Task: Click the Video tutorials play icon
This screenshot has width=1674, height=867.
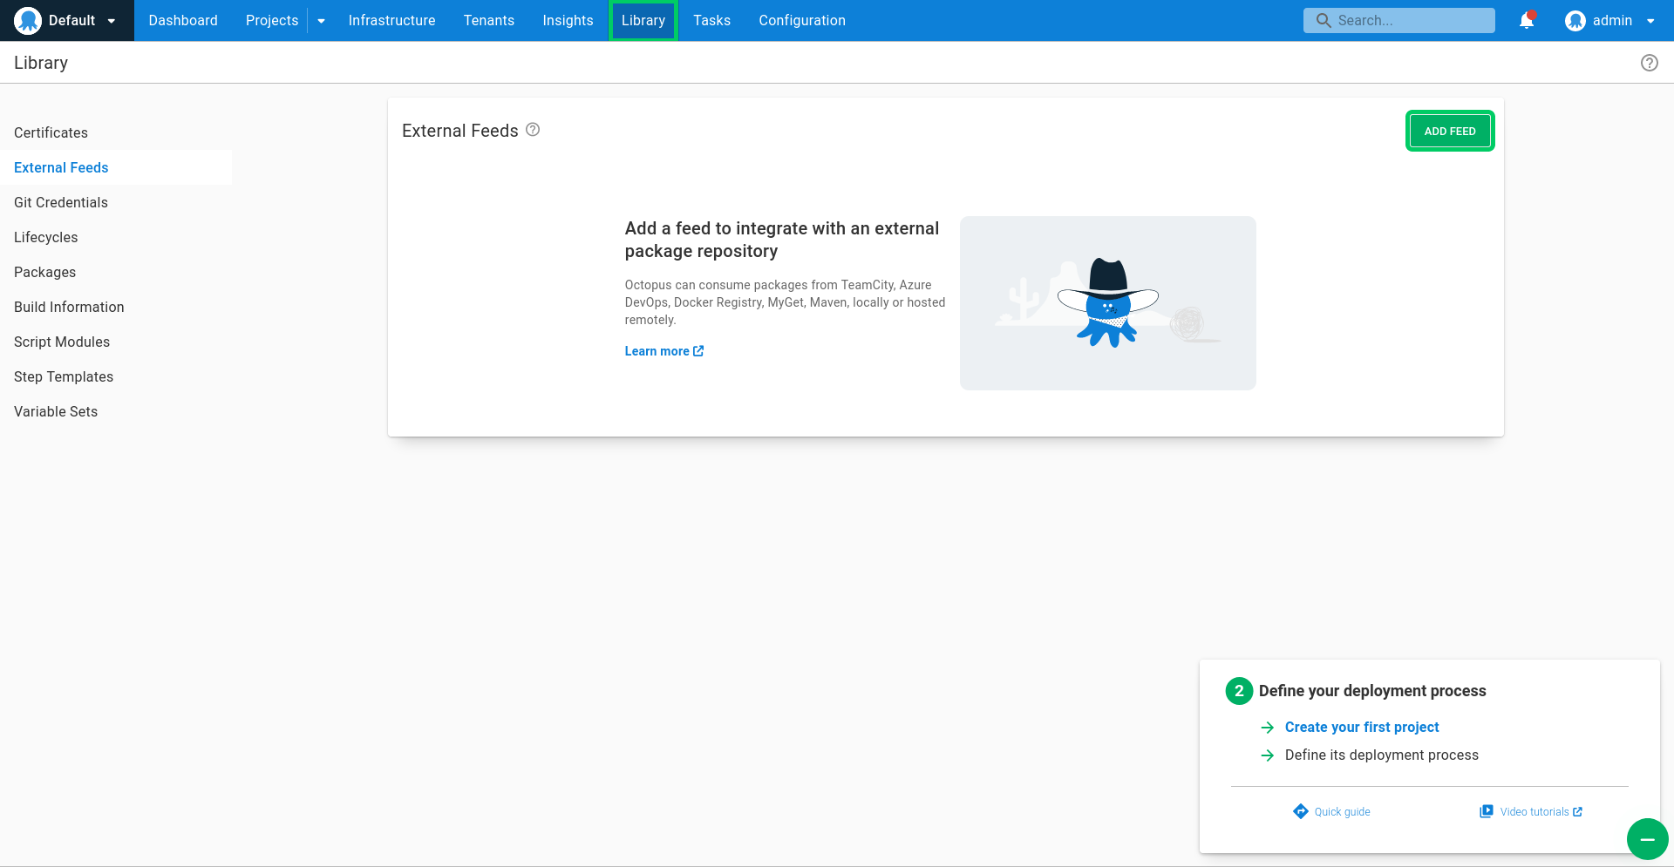Action: pyautogui.click(x=1487, y=811)
